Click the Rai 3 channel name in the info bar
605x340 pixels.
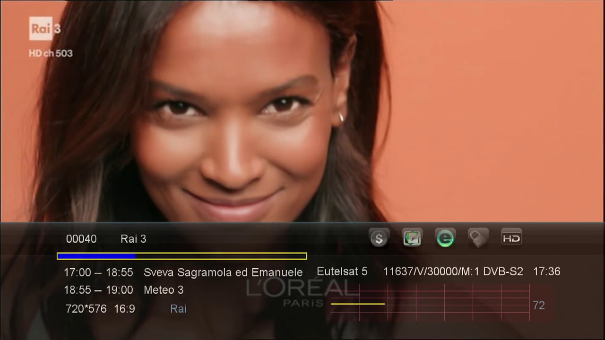pyautogui.click(x=133, y=239)
